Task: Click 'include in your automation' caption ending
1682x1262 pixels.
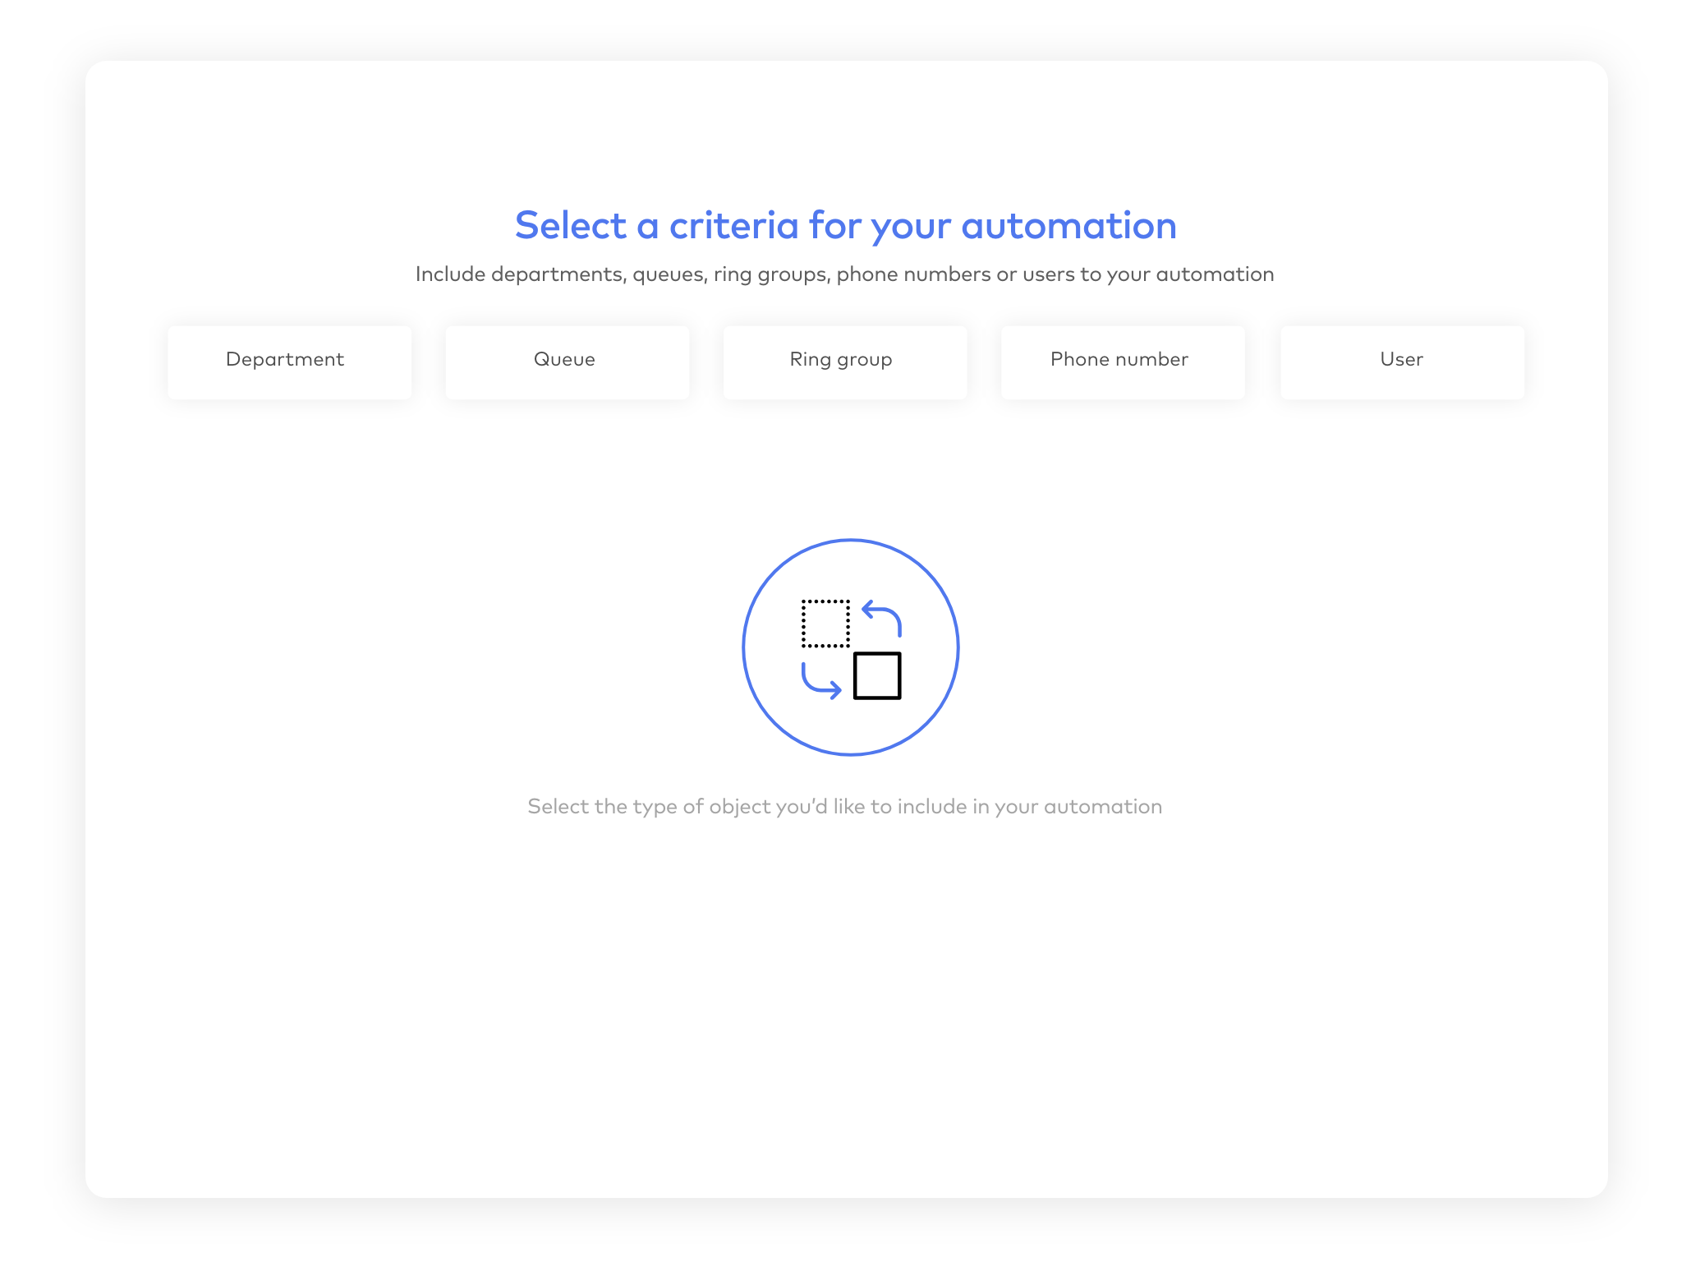Action: point(1029,807)
